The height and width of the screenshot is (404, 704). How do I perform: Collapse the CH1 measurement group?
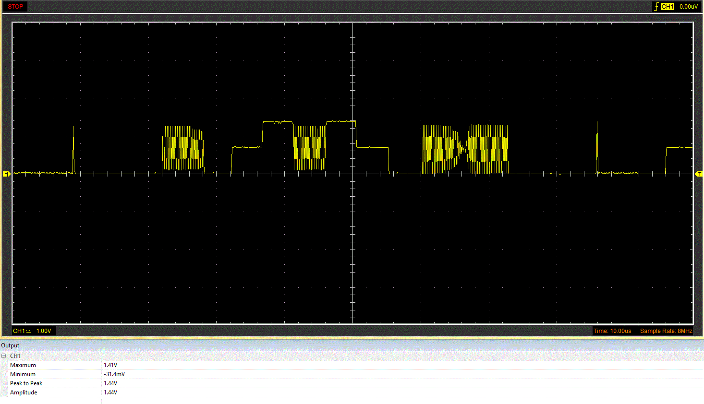[4, 356]
